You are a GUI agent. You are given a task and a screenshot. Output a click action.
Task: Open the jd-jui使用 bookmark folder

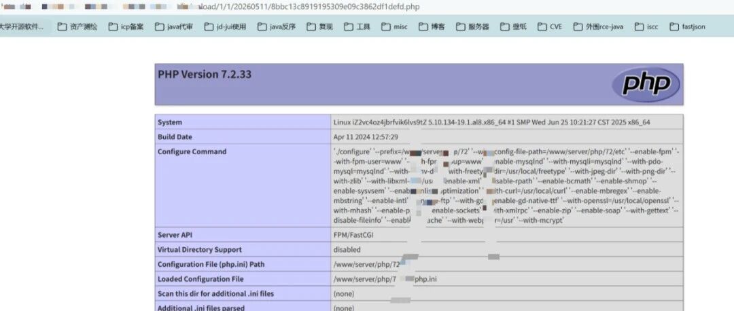[225, 26]
